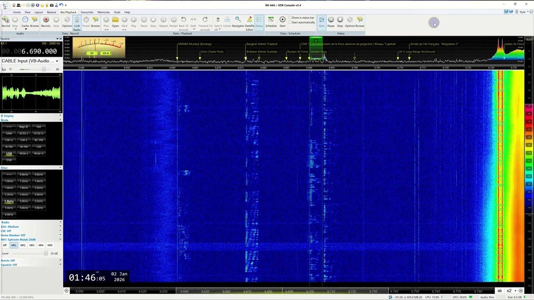Open the Home ribbon tab

point(17,12)
